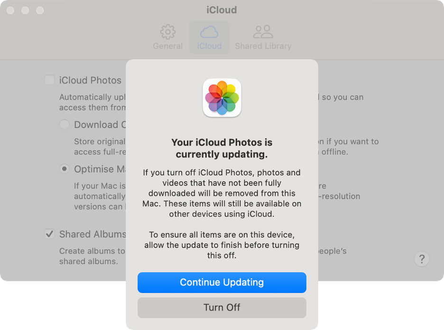Enable the iCloud Photos checkbox

[x=49, y=80]
